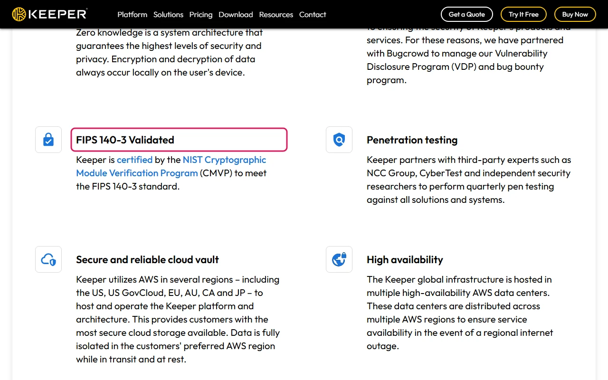This screenshot has width=608, height=380.
Task: Click the Get a Quote button
Action: point(467,14)
